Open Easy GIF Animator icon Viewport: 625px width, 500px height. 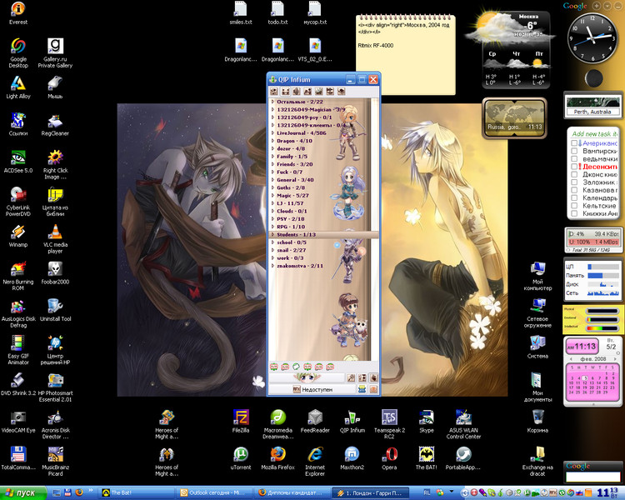pos(18,350)
